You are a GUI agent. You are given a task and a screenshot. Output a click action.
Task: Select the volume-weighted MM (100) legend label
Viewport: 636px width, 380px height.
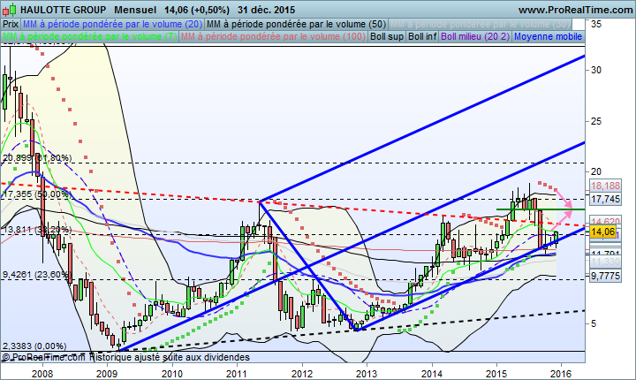click(273, 36)
